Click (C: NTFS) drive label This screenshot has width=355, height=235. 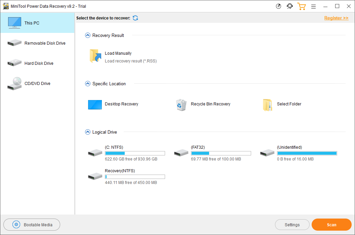coord(114,147)
